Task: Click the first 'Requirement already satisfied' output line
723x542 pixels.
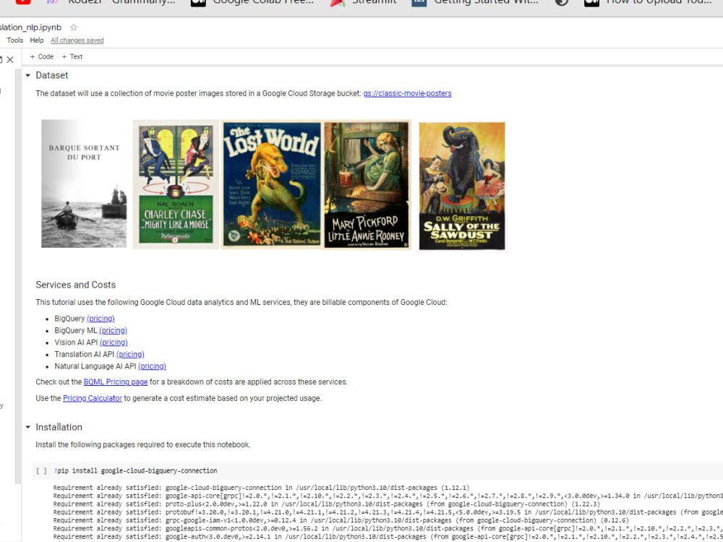Action: coord(261,488)
